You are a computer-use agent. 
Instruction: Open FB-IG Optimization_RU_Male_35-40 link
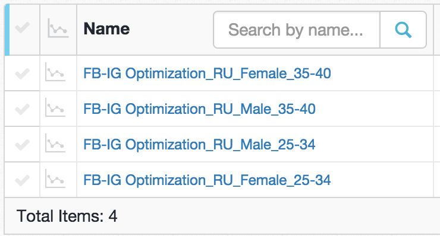click(200, 109)
